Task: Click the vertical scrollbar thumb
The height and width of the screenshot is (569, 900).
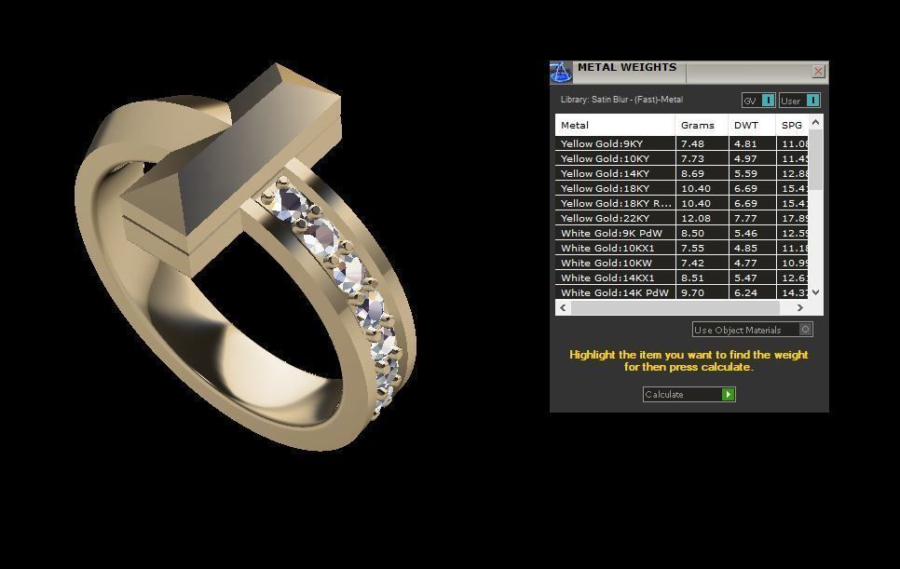Action: [x=815, y=159]
